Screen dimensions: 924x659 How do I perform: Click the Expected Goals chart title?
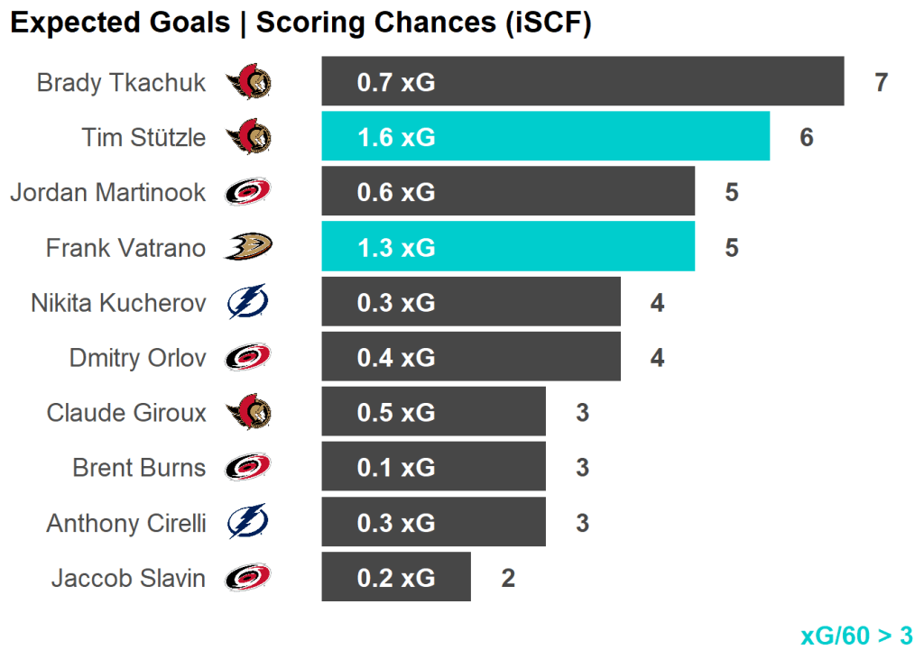pyautogui.click(x=300, y=23)
